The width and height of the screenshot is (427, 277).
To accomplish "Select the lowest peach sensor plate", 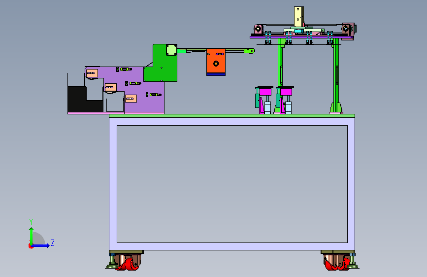I will click(x=131, y=99).
